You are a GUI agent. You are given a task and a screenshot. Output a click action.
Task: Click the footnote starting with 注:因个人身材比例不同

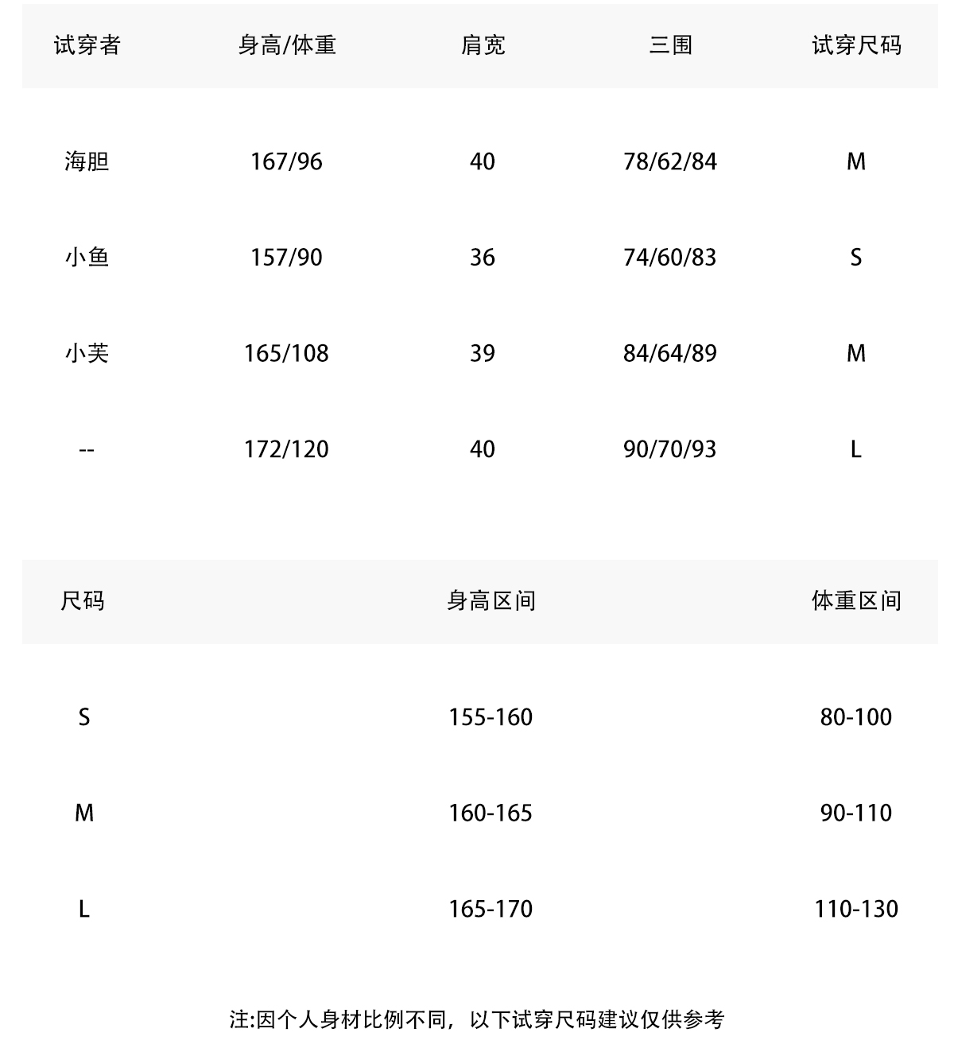[x=477, y=1019]
